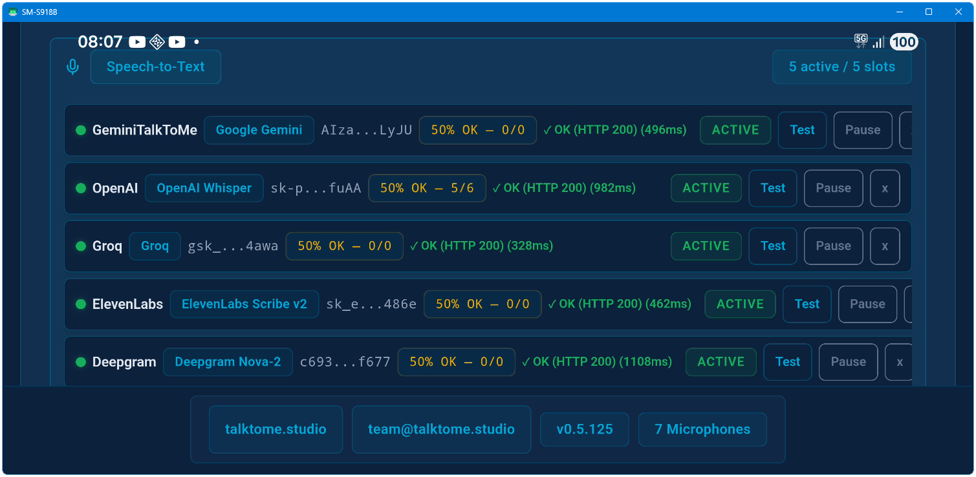Tap the battery 100 indicator

click(x=904, y=42)
